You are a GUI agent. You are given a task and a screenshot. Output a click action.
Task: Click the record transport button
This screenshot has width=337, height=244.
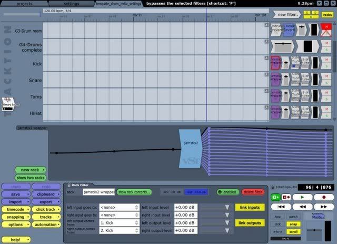click(x=324, y=197)
